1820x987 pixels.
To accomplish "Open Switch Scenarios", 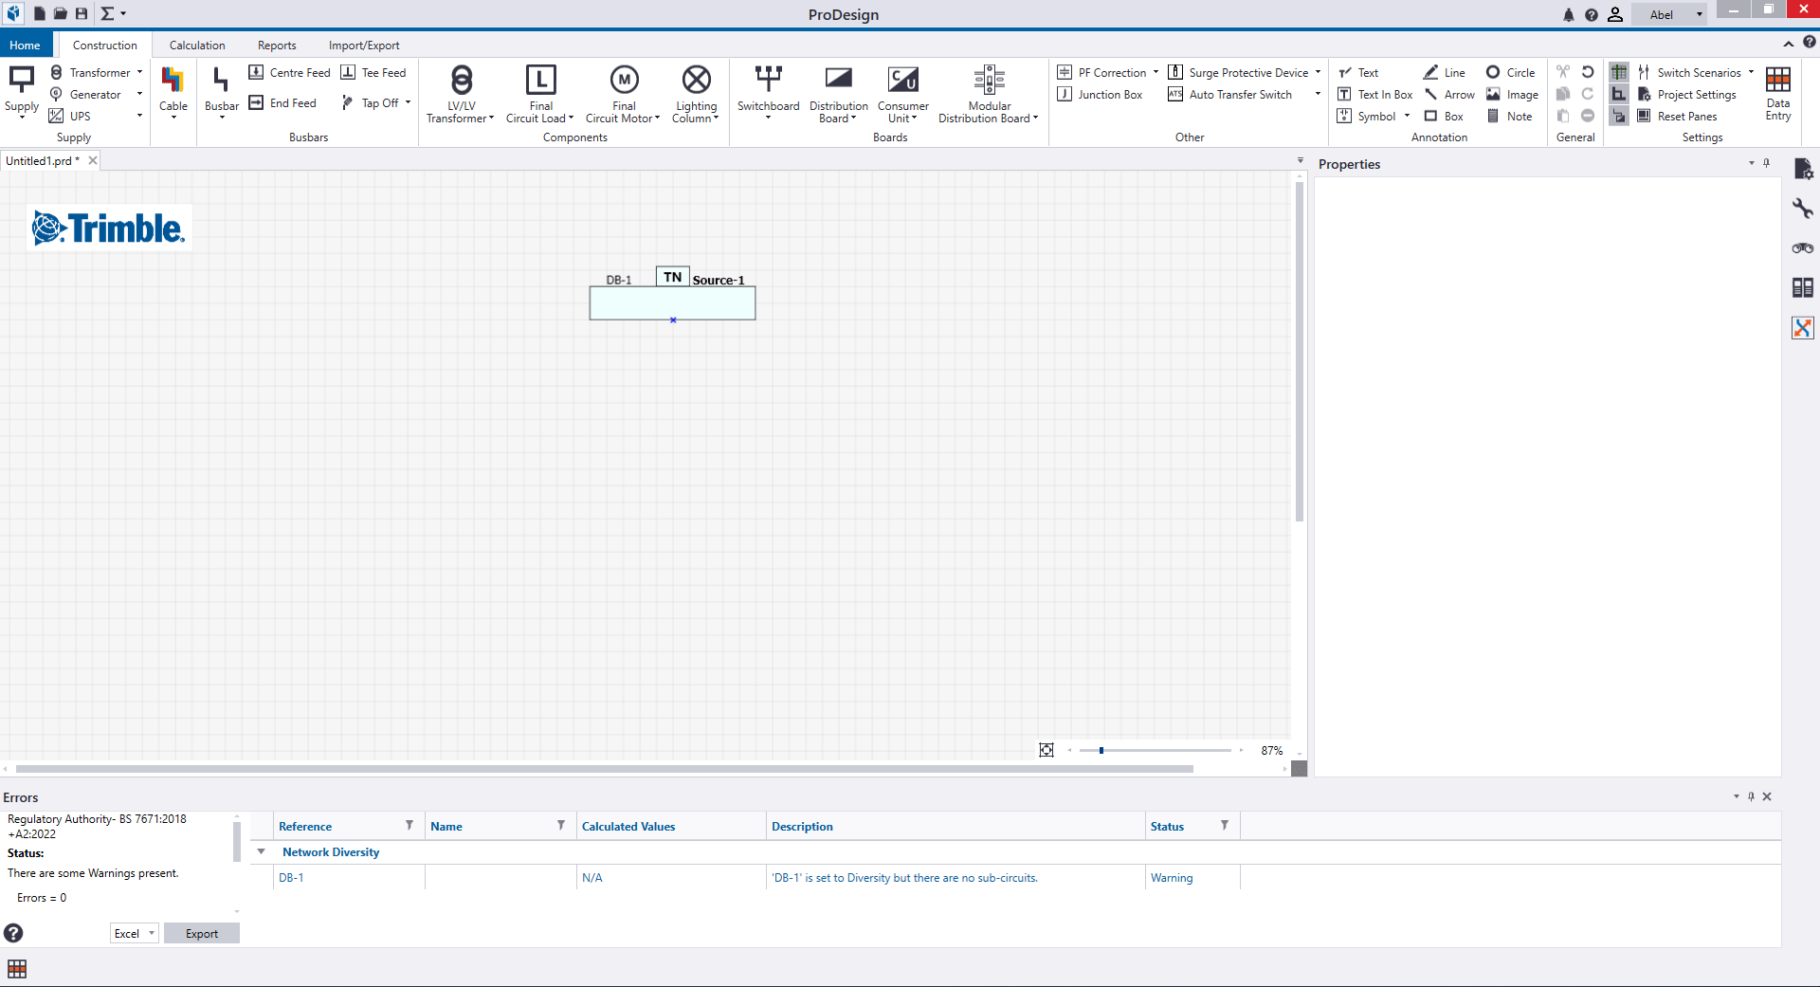I will (x=1695, y=73).
